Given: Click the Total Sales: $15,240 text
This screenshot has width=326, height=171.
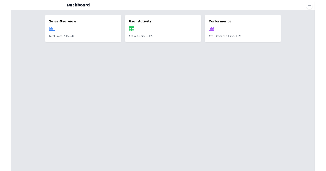Looking at the screenshot, I should point(62,36).
